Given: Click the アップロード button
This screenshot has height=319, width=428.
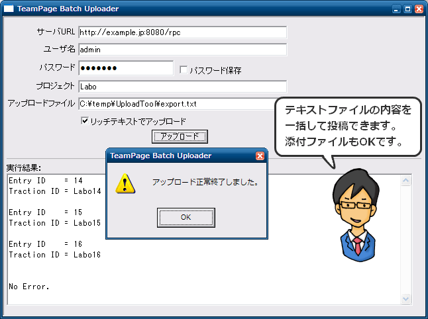Looking at the screenshot, I should (180, 136).
